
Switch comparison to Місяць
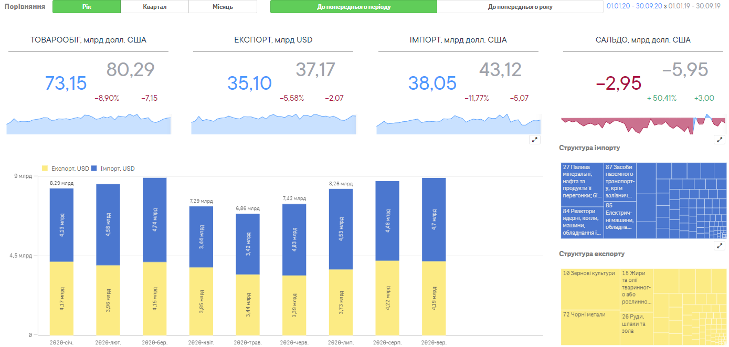223,7
